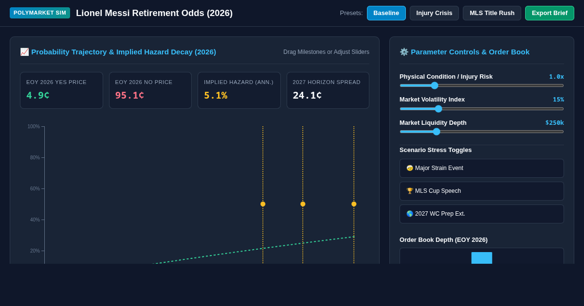Apply the Injury Crisis preset
Image resolution: width=584 pixels, height=306 pixels.
434,13
